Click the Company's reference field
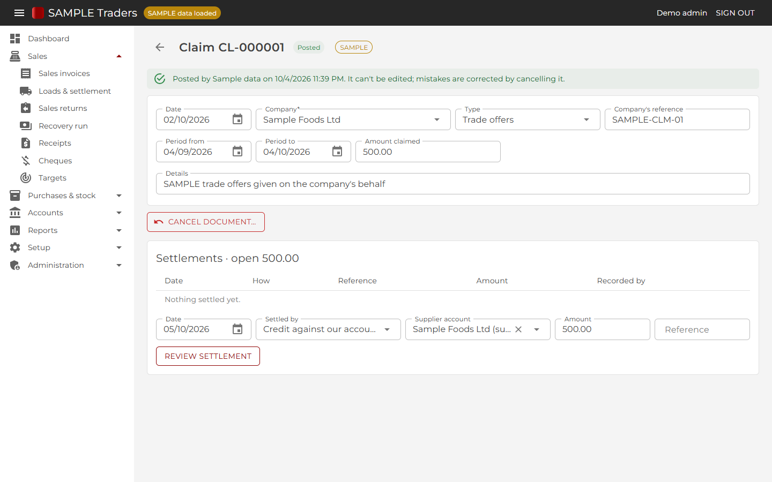The image size is (772, 482). 677,119
